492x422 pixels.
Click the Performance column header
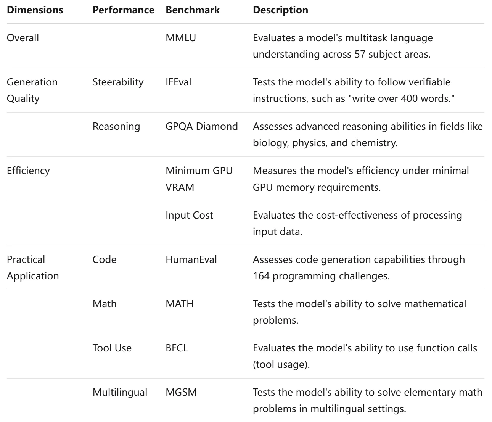pos(123,10)
